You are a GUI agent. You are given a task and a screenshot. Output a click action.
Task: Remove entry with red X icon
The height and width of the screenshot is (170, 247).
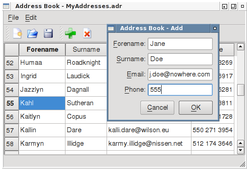click(x=87, y=33)
